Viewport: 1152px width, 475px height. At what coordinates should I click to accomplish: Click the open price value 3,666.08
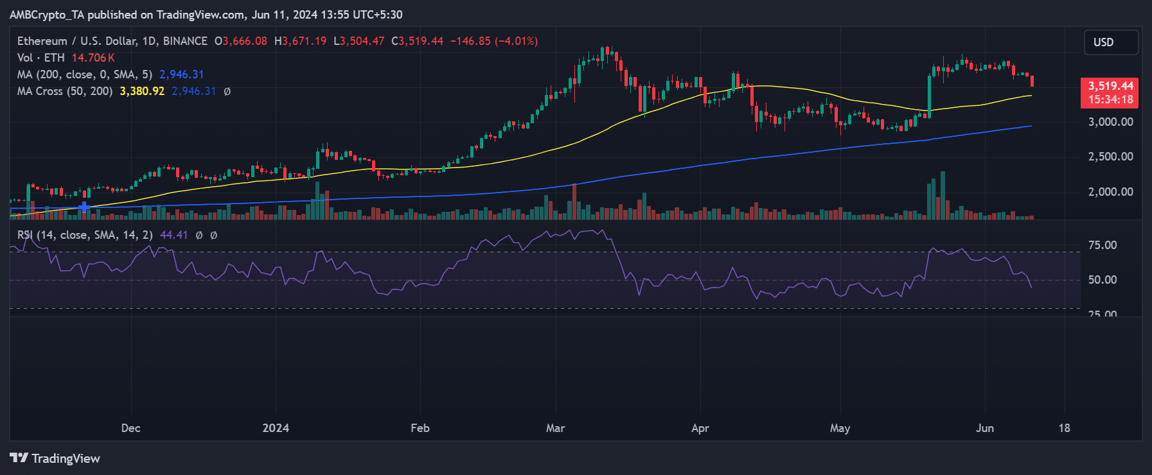point(245,41)
